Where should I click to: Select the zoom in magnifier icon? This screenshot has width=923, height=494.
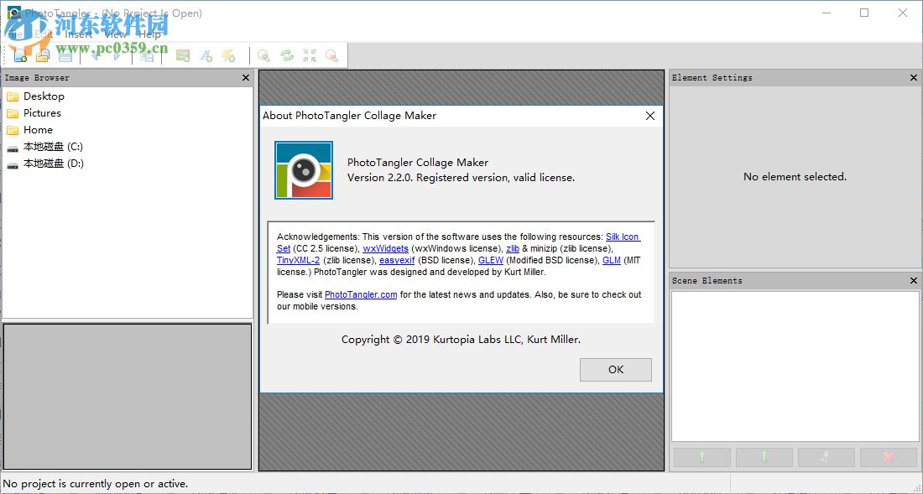tap(263, 55)
